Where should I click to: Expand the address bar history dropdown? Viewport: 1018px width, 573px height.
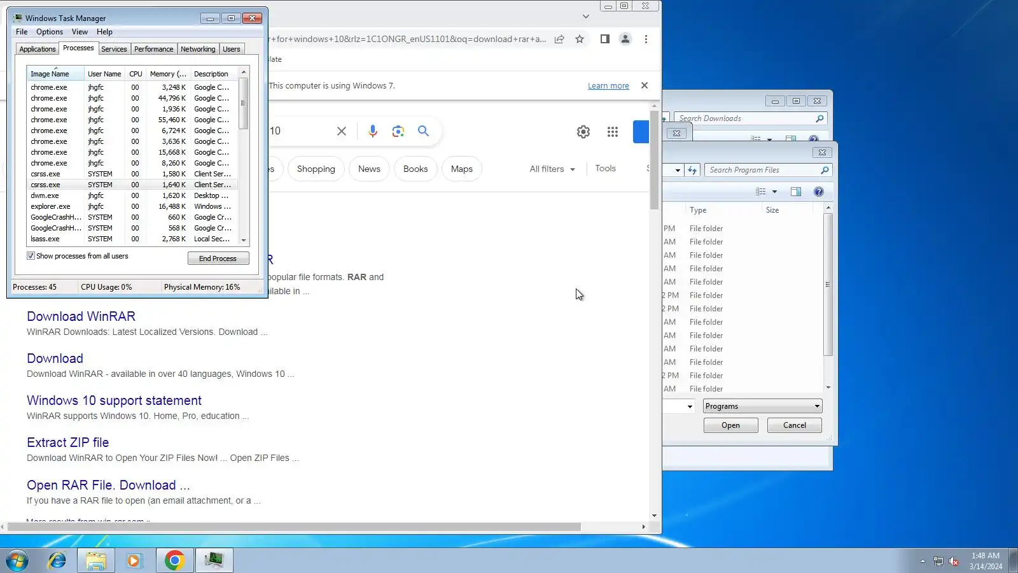678,170
